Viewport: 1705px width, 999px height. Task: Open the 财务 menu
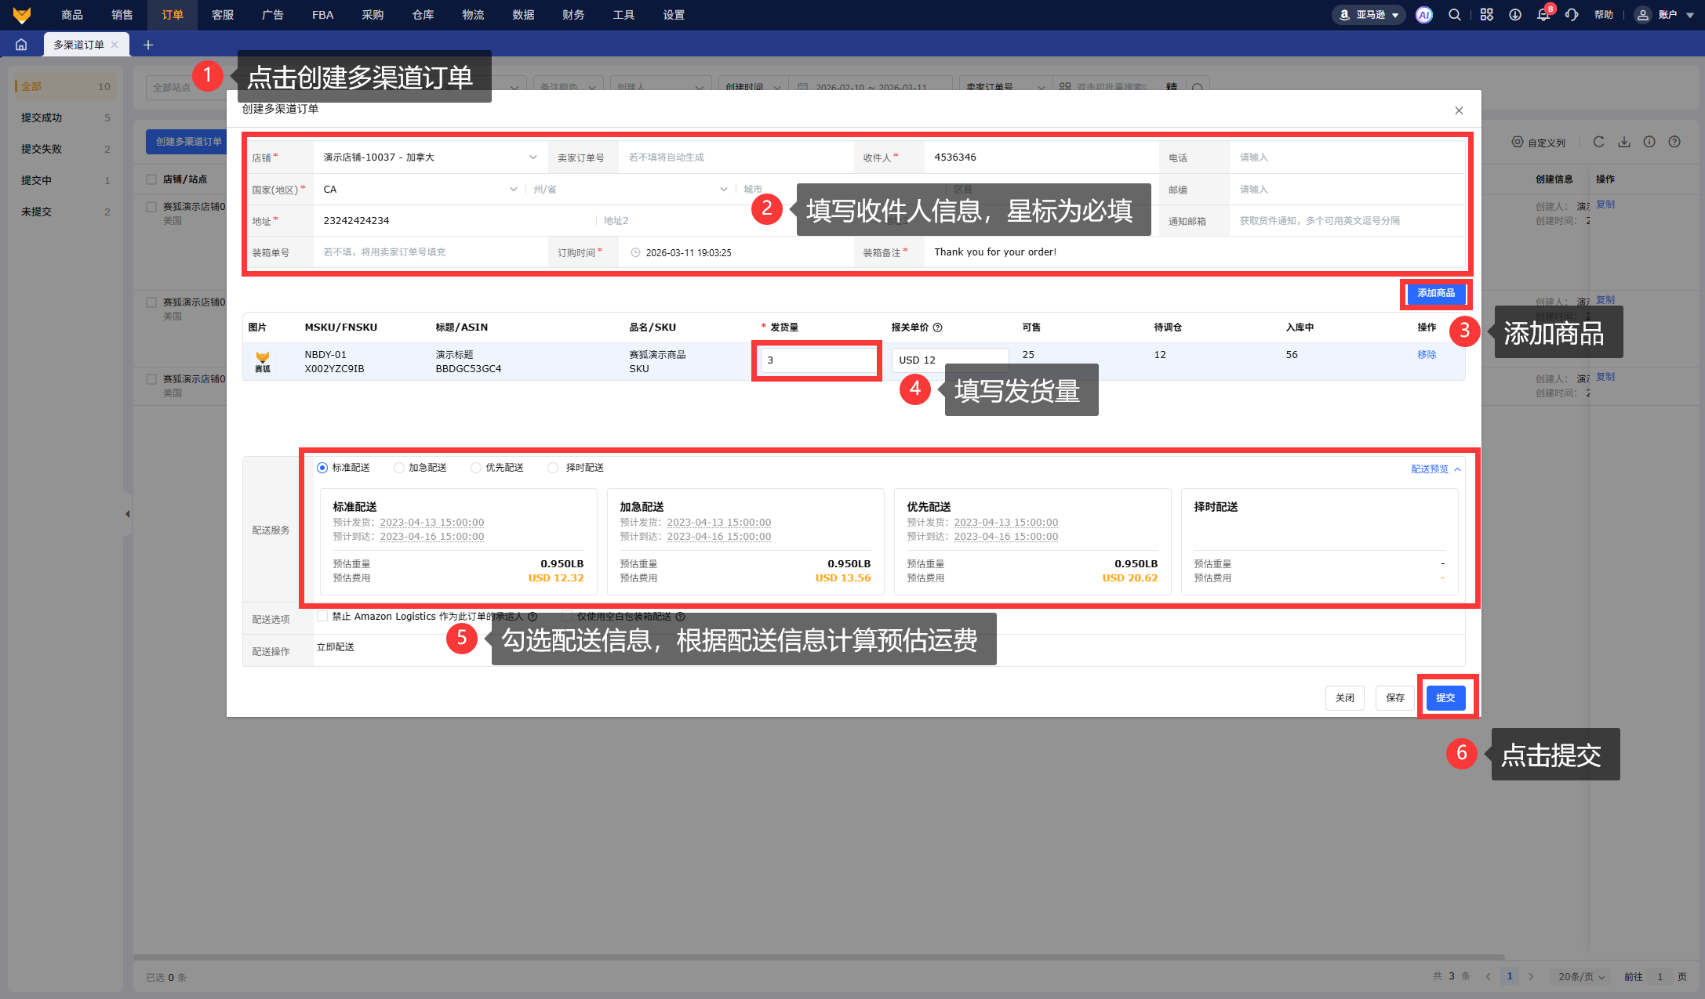pos(573,15)
